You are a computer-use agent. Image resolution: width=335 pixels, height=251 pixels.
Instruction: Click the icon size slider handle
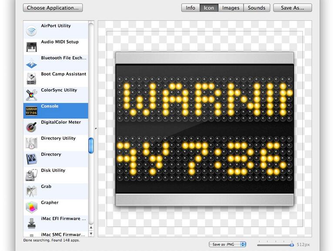[292, 245]
